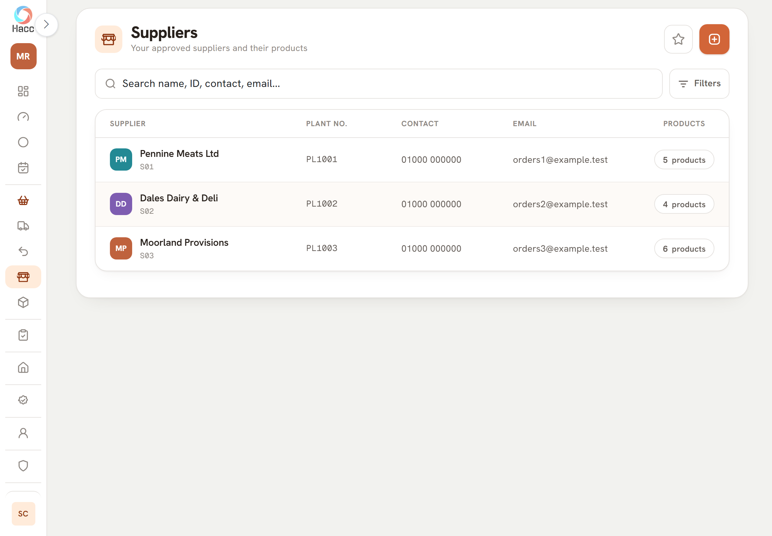This screenshot has width=772, height=536.
Task: Open the MR workspace avatar
Action: tap(23, 56)
